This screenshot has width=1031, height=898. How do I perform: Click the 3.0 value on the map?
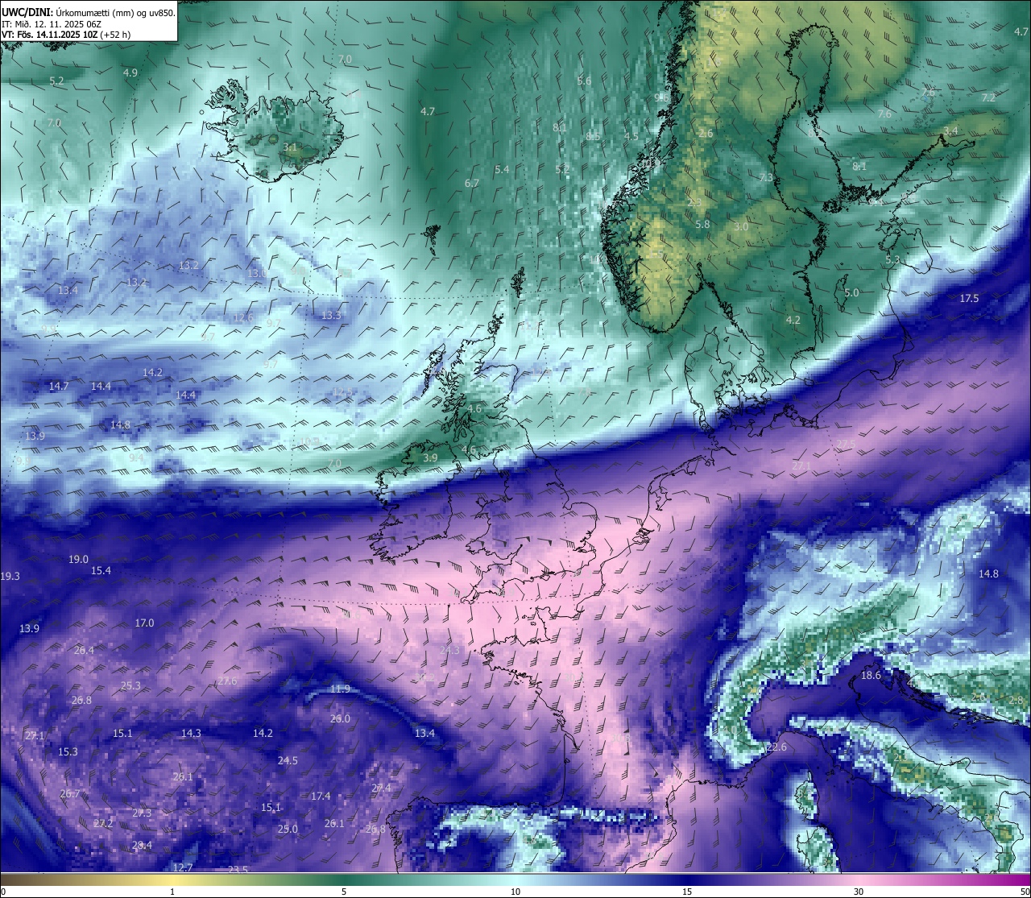741,226
